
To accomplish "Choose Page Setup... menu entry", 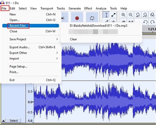I will click(31, 66).
